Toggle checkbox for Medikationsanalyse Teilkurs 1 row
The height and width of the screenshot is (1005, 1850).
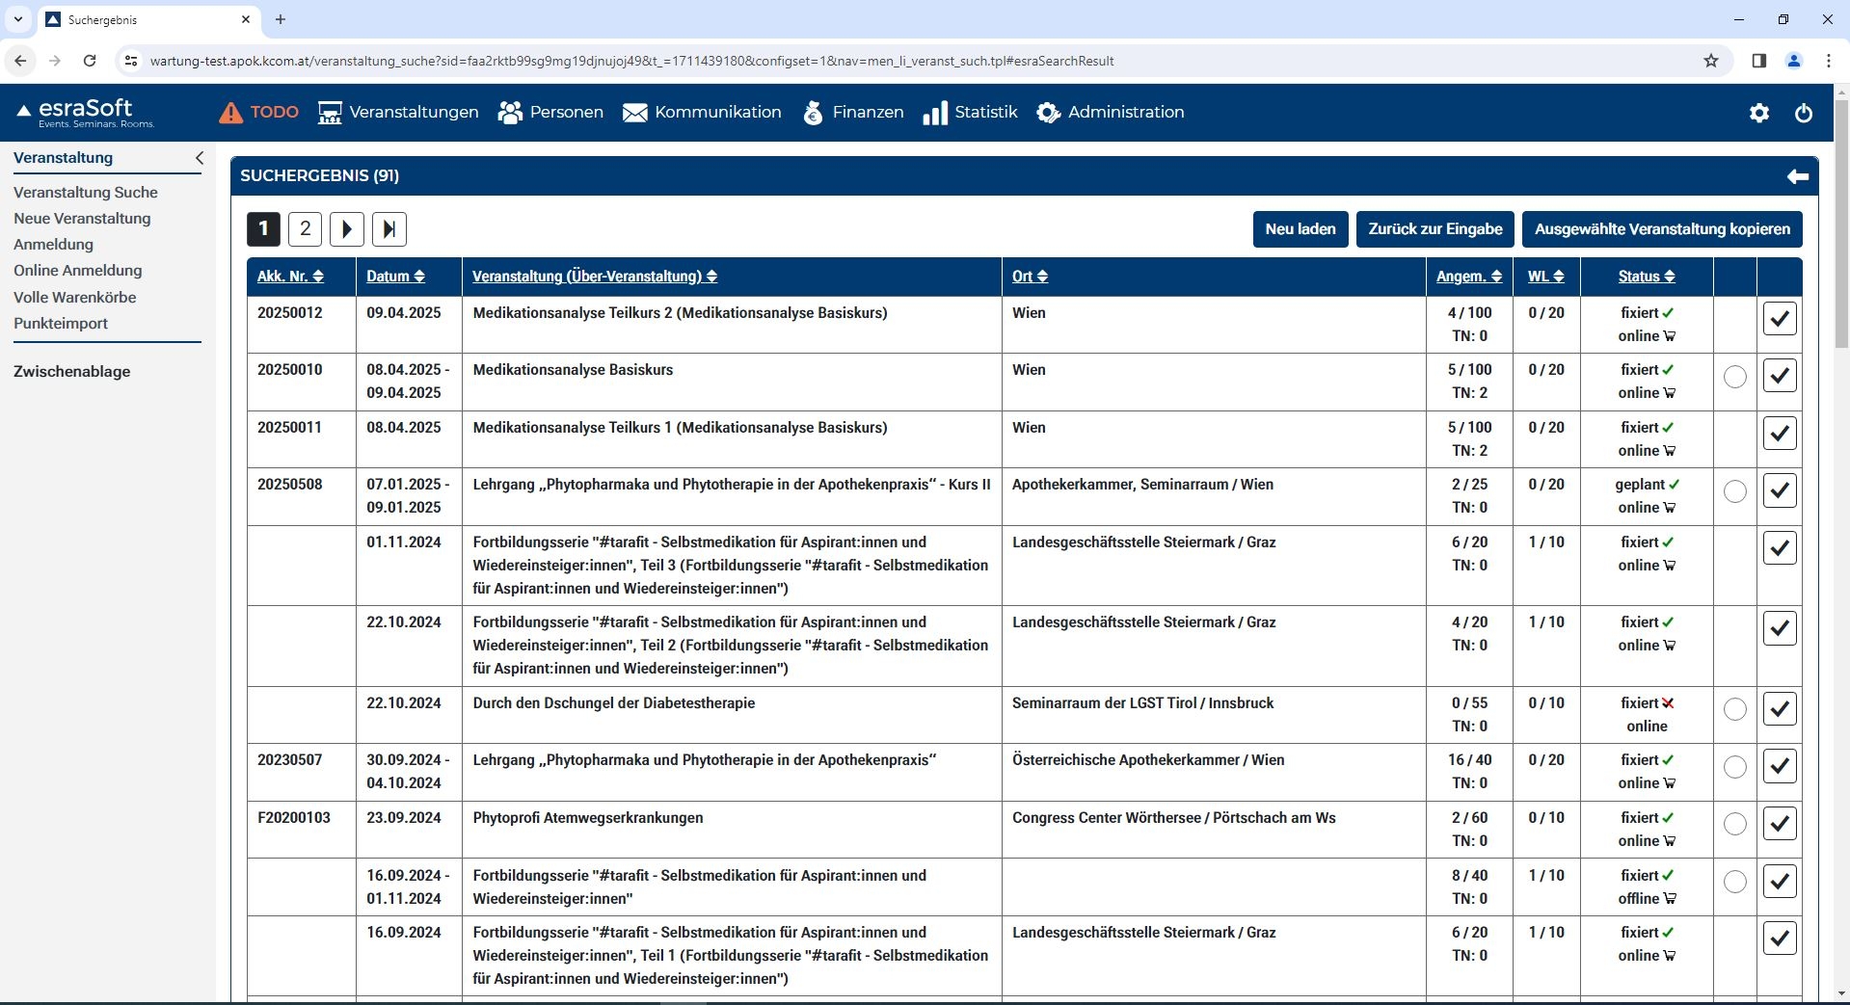coord(1780,434)
